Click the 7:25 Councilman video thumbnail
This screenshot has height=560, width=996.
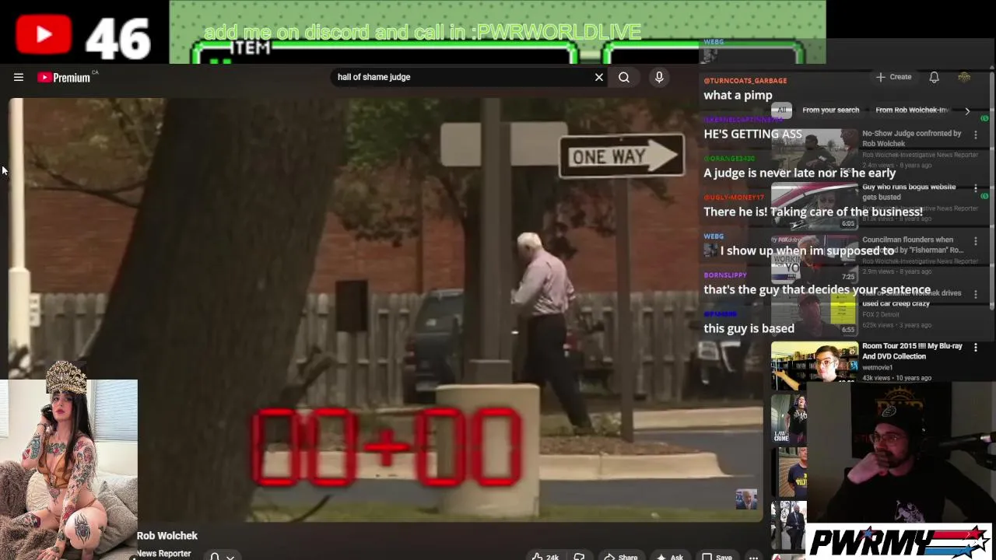click(814, 259)
